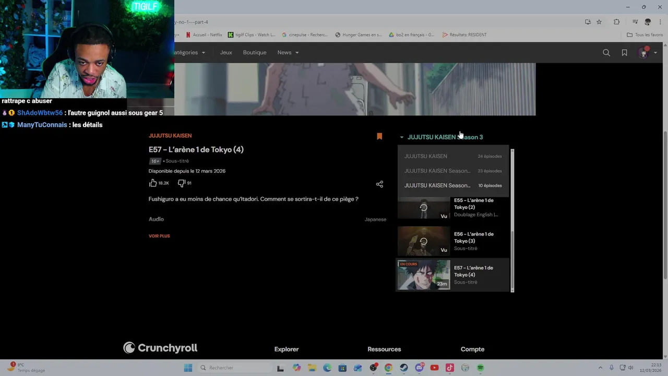
Task: Open Chrome media control icon
Action: point(635,22)
